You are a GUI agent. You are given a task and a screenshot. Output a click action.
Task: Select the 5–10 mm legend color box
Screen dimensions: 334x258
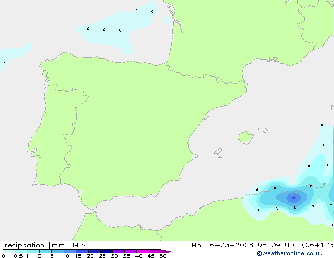click(57, 251)
